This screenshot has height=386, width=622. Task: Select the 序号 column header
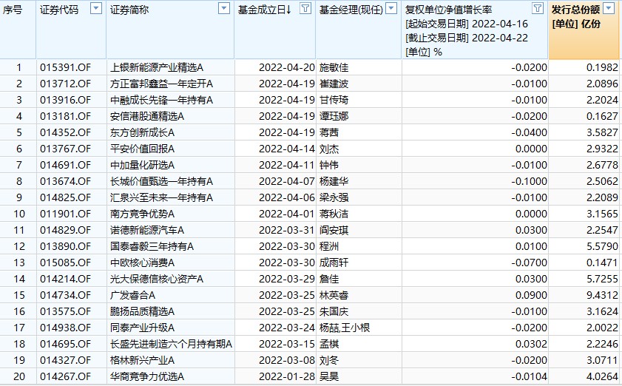pos(13,10)
